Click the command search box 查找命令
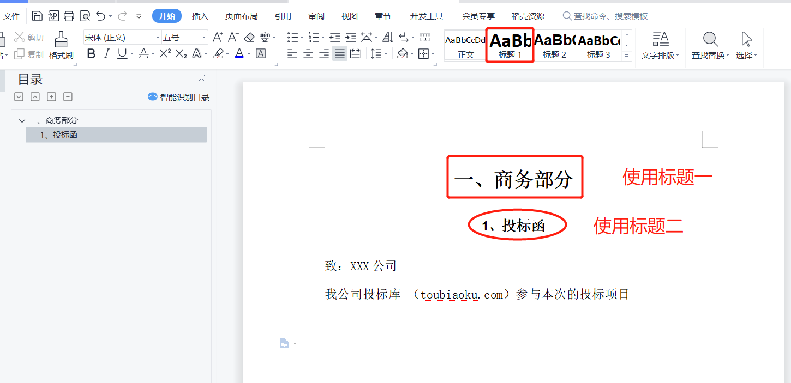The image size is (791, 383). (x=606, y=16)
